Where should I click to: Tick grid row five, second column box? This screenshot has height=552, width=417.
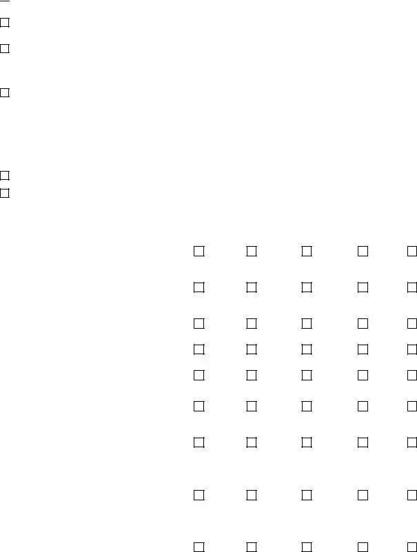click(x=252, y=375)
